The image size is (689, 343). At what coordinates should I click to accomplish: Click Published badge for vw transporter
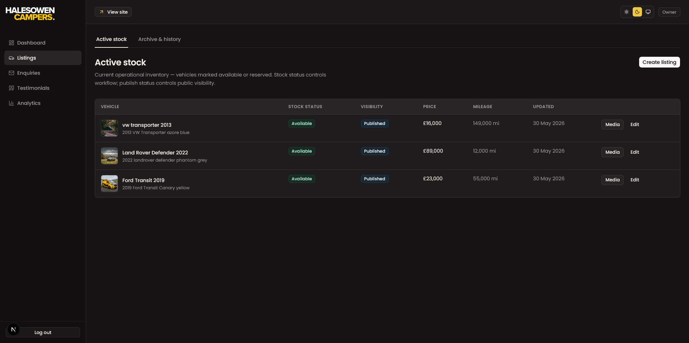click(374, 124)
